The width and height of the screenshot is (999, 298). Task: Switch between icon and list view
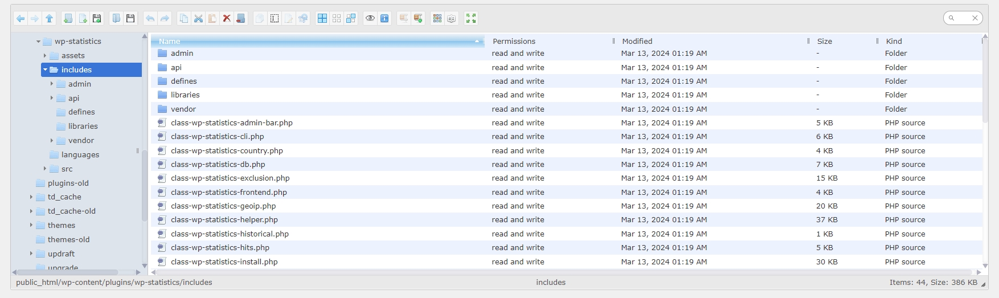[437, 19]
